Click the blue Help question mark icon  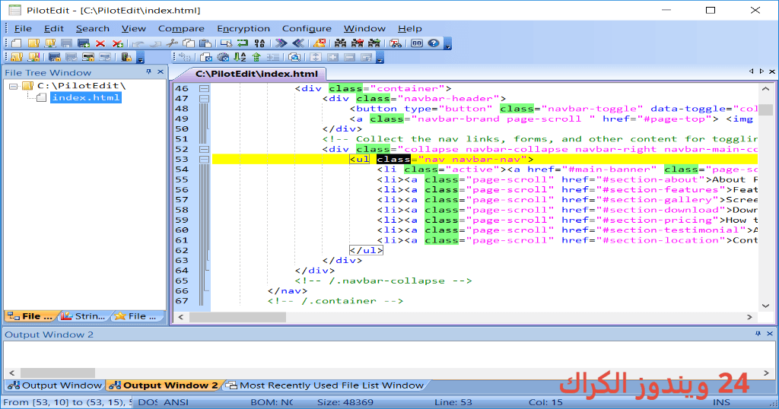434,43
